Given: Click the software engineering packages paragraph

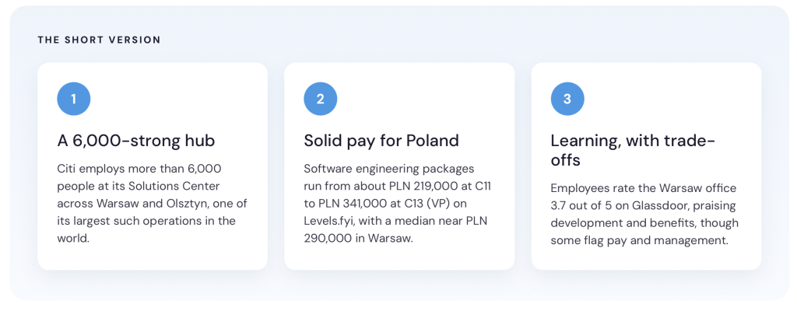Looking at the screenshot, I should (x=398, y=203).
